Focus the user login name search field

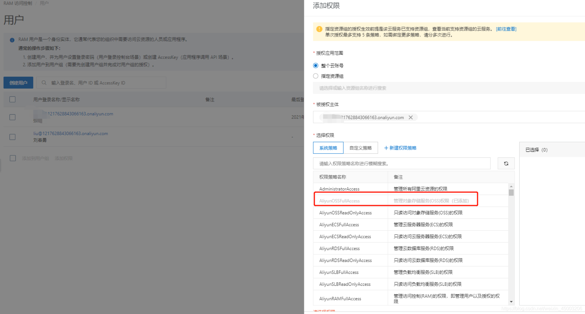pyautogui.click(x=101, y=83)
